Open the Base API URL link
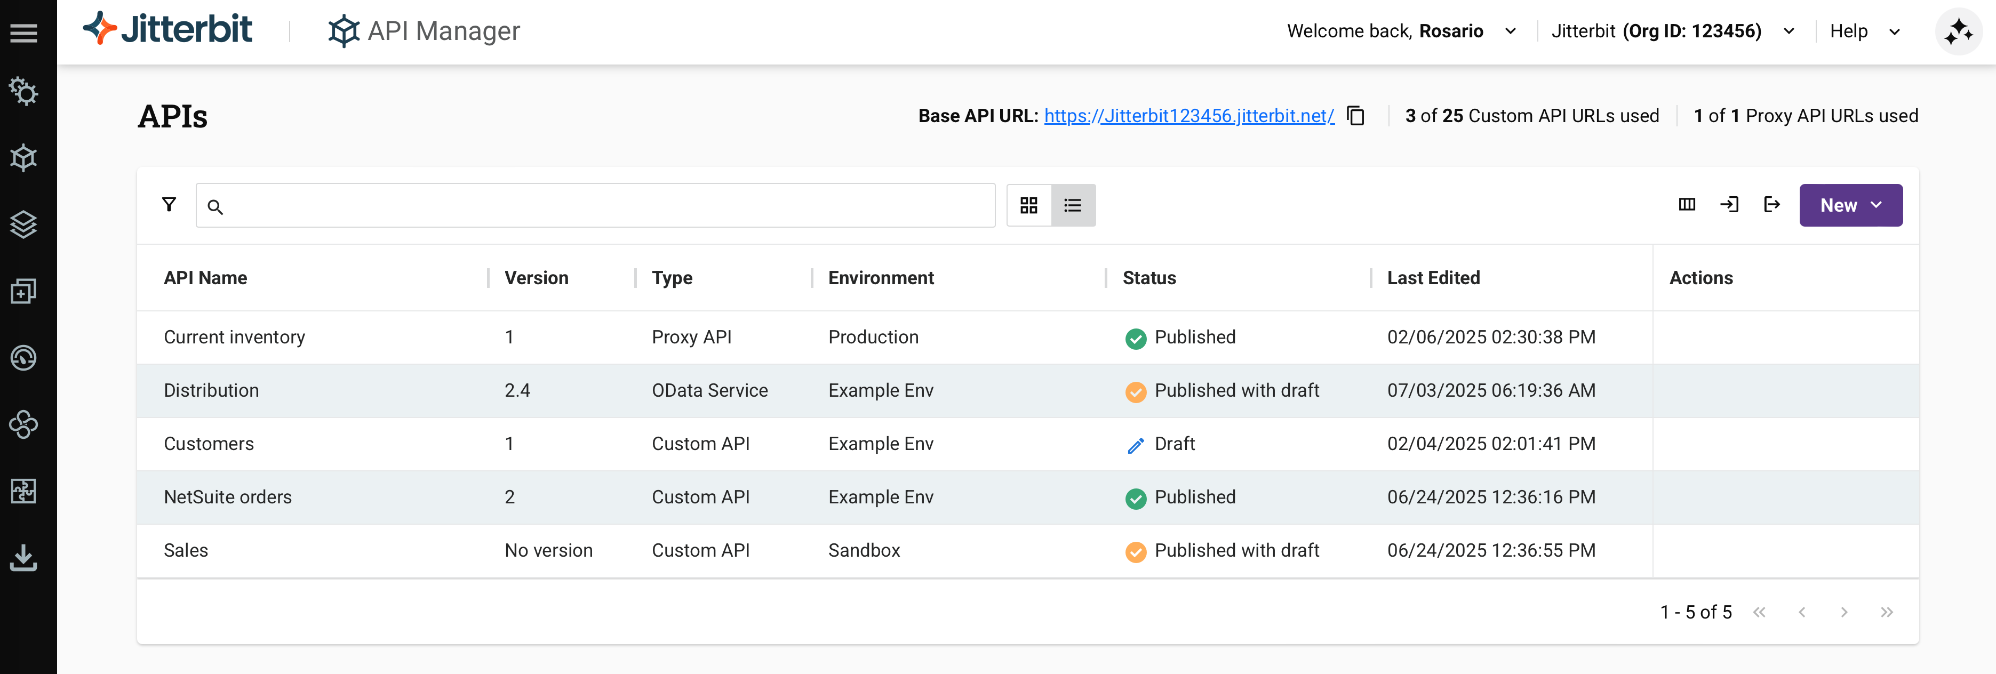 1188,116
